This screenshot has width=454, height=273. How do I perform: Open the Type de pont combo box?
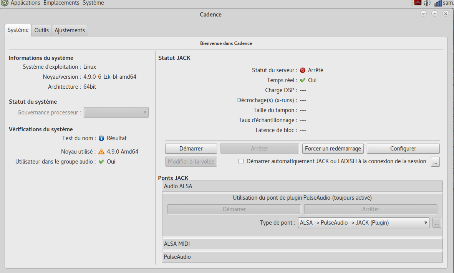pyautogui.click(x=363, y=223)
